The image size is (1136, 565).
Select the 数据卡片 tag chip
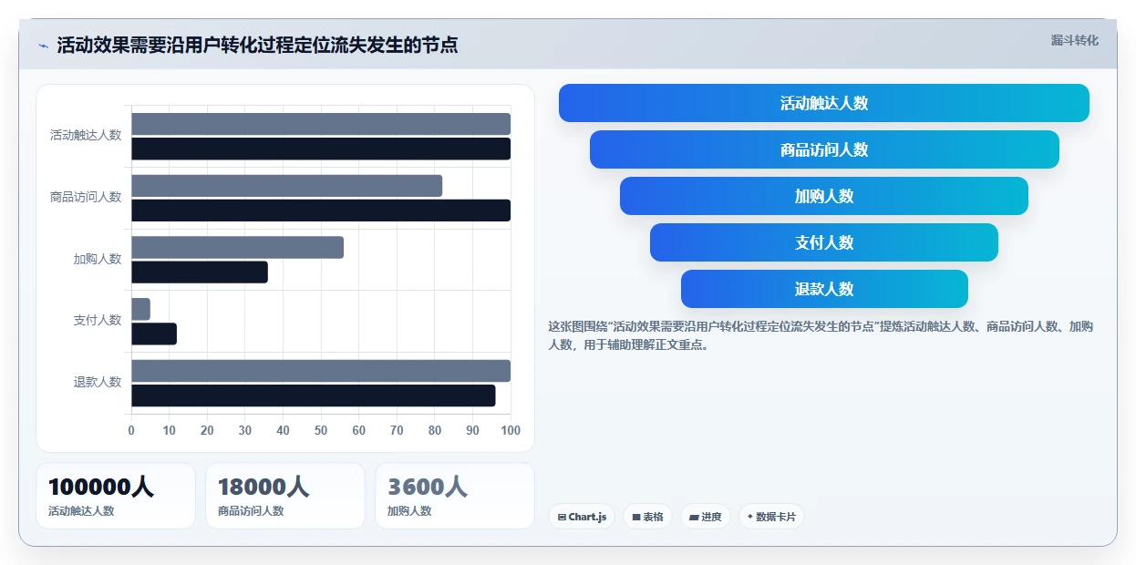pos(771,517)
